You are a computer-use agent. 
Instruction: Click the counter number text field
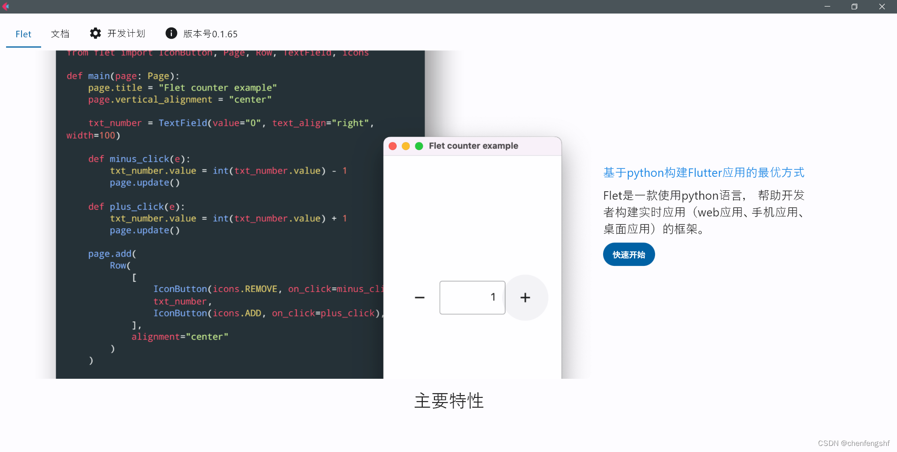pyautogui.click(x=472, y=298)
